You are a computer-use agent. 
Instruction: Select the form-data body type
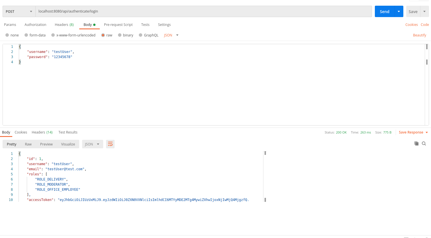35,35
